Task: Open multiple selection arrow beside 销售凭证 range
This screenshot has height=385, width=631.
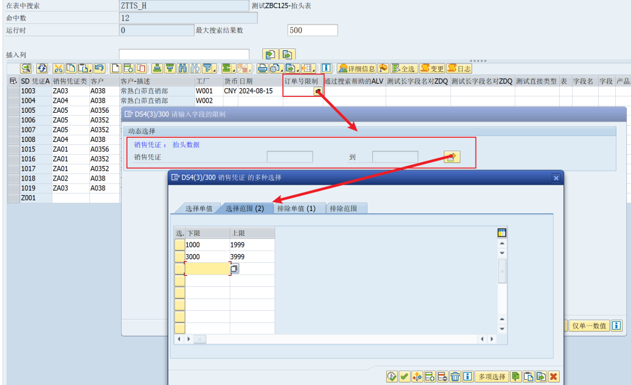Action: click(452, 157)
